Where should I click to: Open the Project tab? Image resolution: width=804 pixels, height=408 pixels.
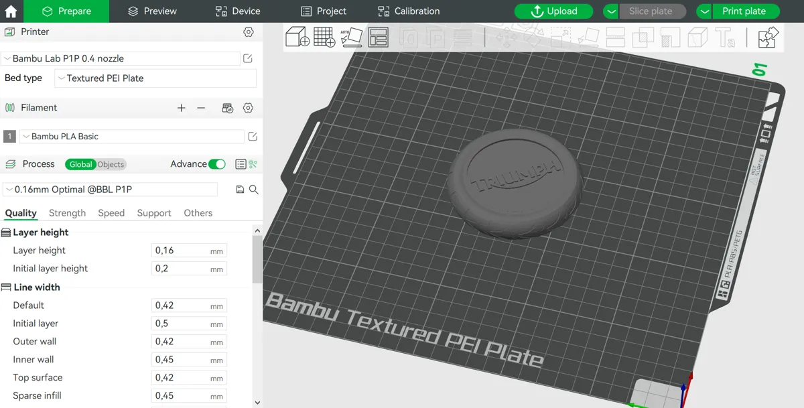coord(324,11)
